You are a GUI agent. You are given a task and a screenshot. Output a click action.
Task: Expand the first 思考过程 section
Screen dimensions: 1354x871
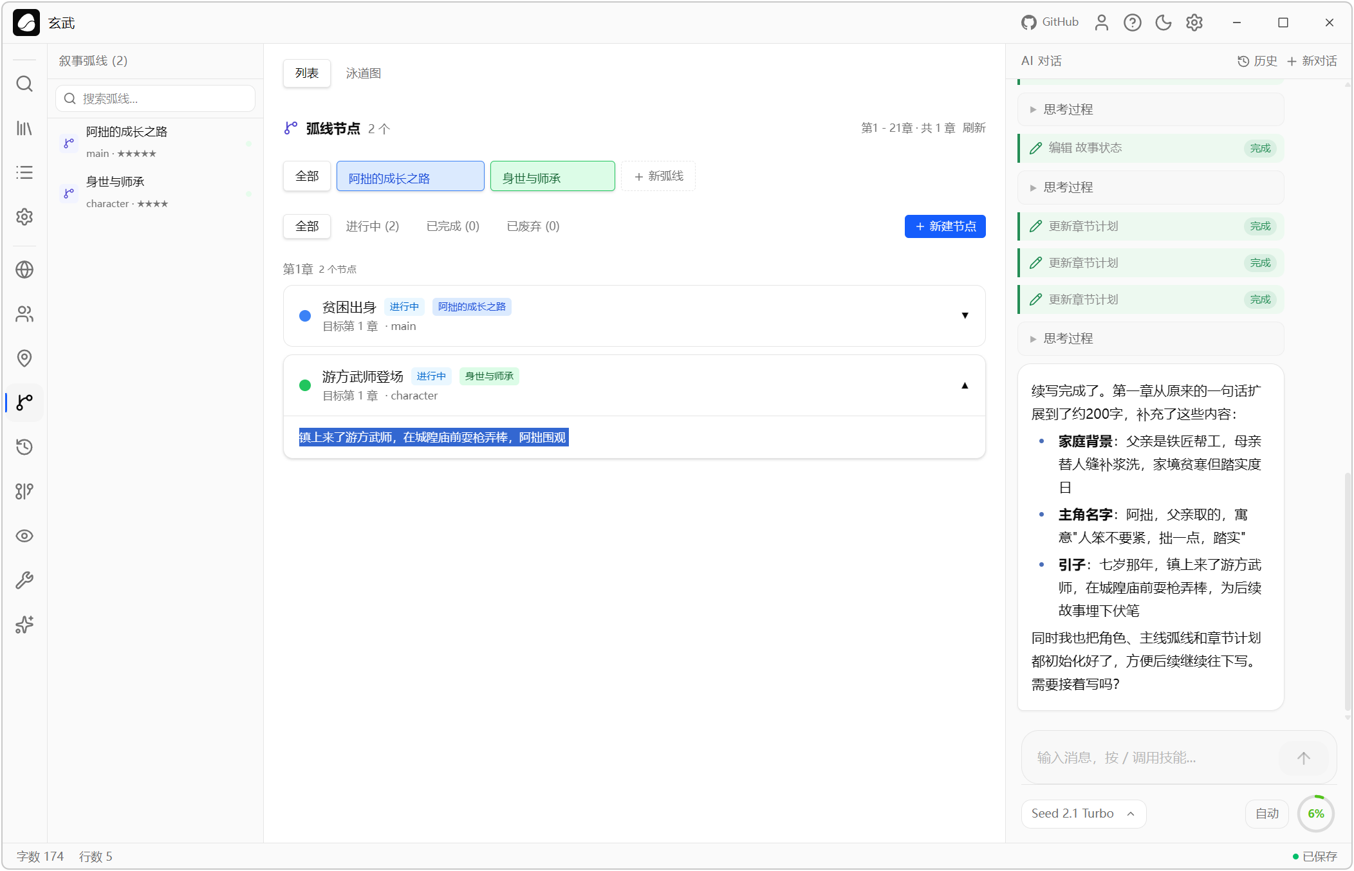(1151, 109)
